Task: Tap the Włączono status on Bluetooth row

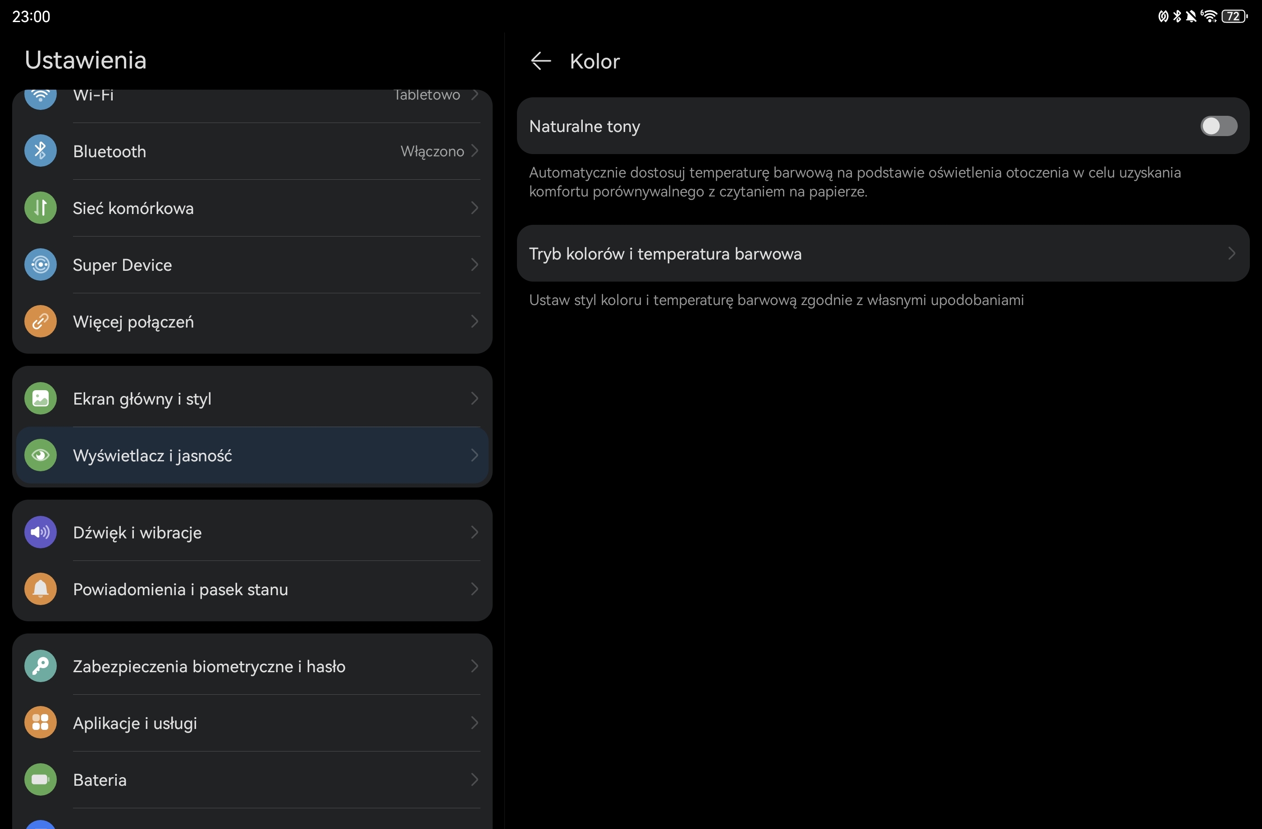Action: tap(432, 151)
